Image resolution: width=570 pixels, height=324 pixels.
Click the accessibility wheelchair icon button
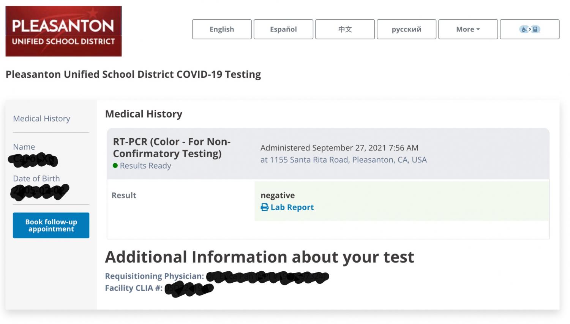[x=529, y=29]
